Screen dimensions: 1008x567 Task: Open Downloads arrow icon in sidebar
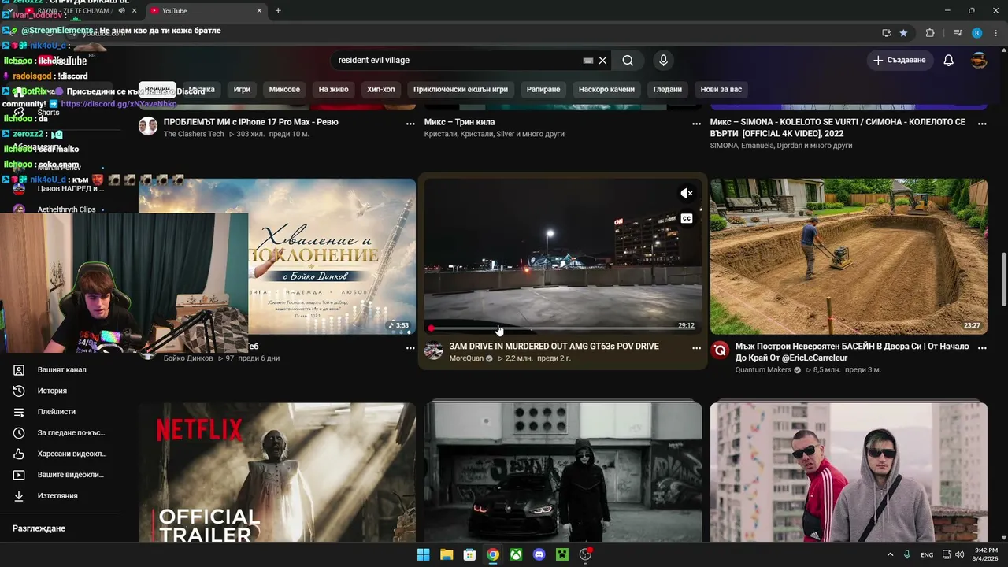pyautogui.click(x=19, y=496)
